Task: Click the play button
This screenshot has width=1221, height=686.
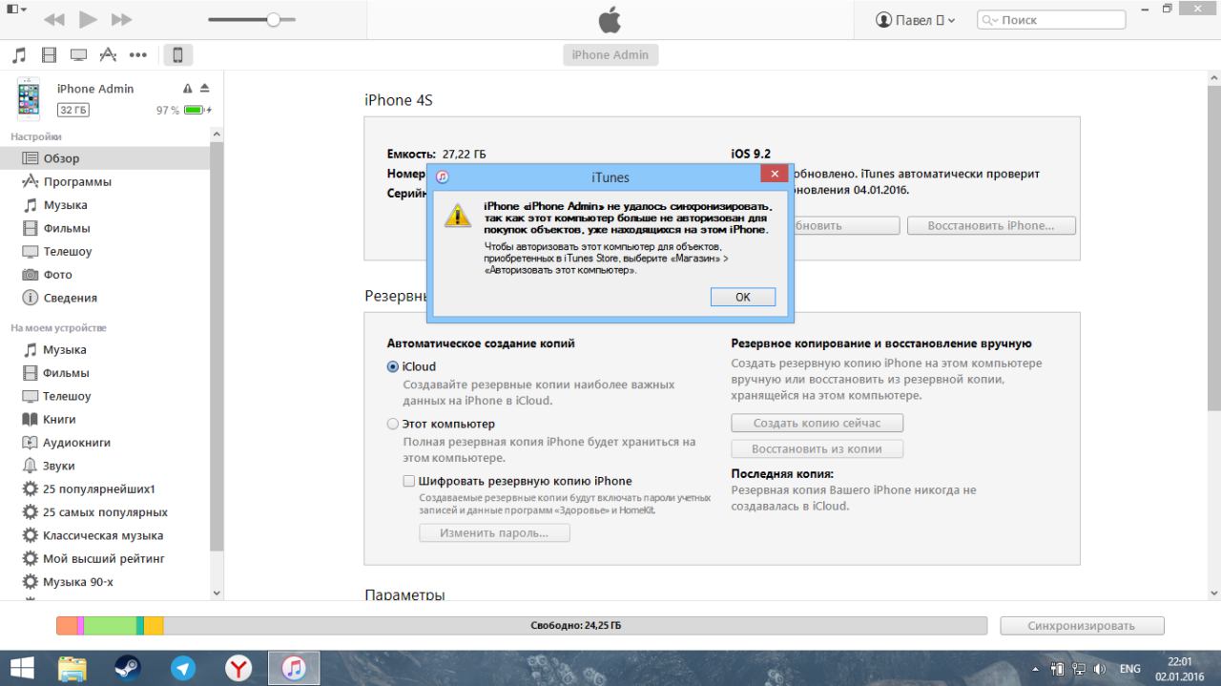Action: pyautogui.click(x=88, y=19)
